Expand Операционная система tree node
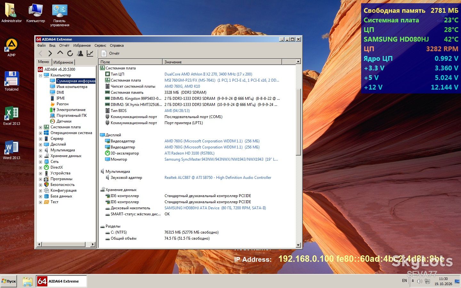This screenshot has height=288, width=461. [x=40, y=133]
